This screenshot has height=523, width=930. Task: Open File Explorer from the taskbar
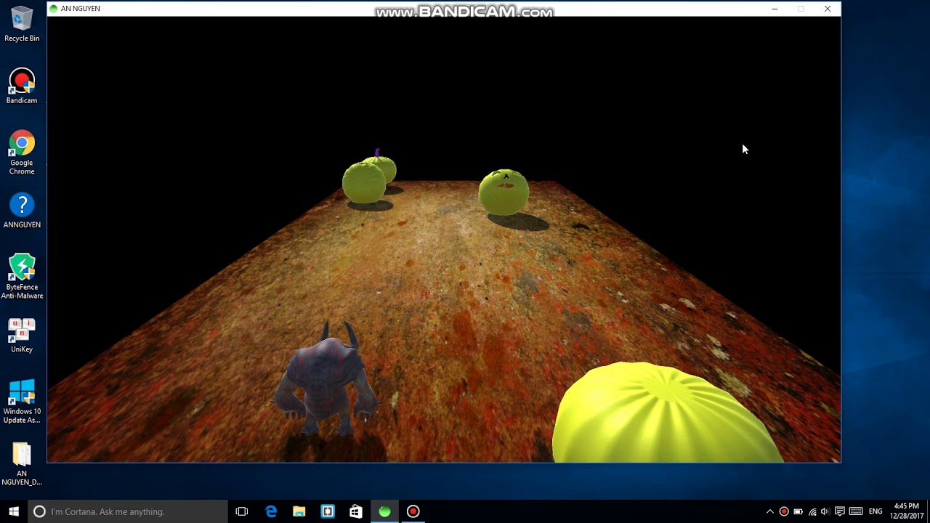[x=299, y=511]
